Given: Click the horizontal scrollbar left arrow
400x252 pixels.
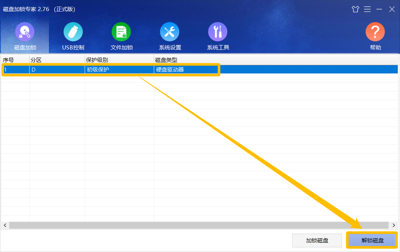Looking at the screenshot, I should [5, 225].
